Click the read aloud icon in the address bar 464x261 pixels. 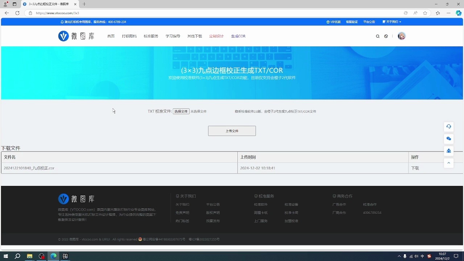[x=415, y=13]
